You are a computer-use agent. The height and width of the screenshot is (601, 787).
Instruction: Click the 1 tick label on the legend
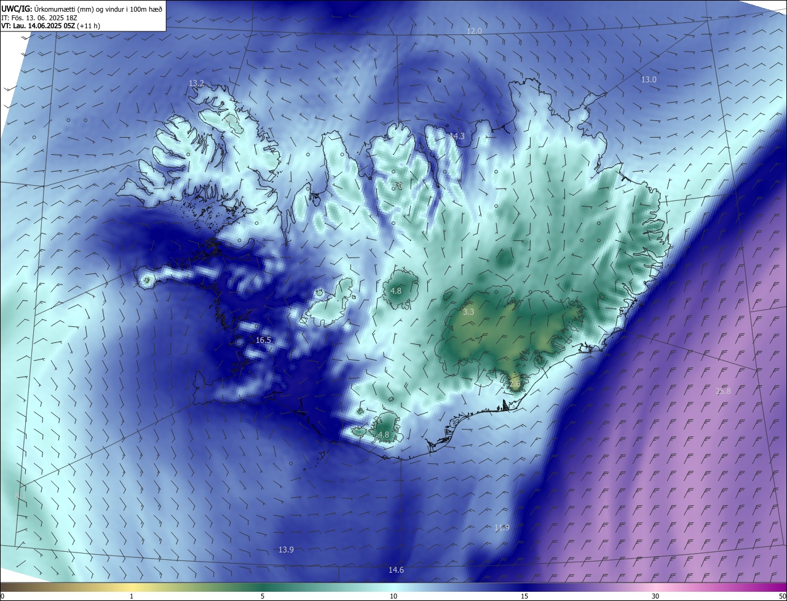click(132, 596)
